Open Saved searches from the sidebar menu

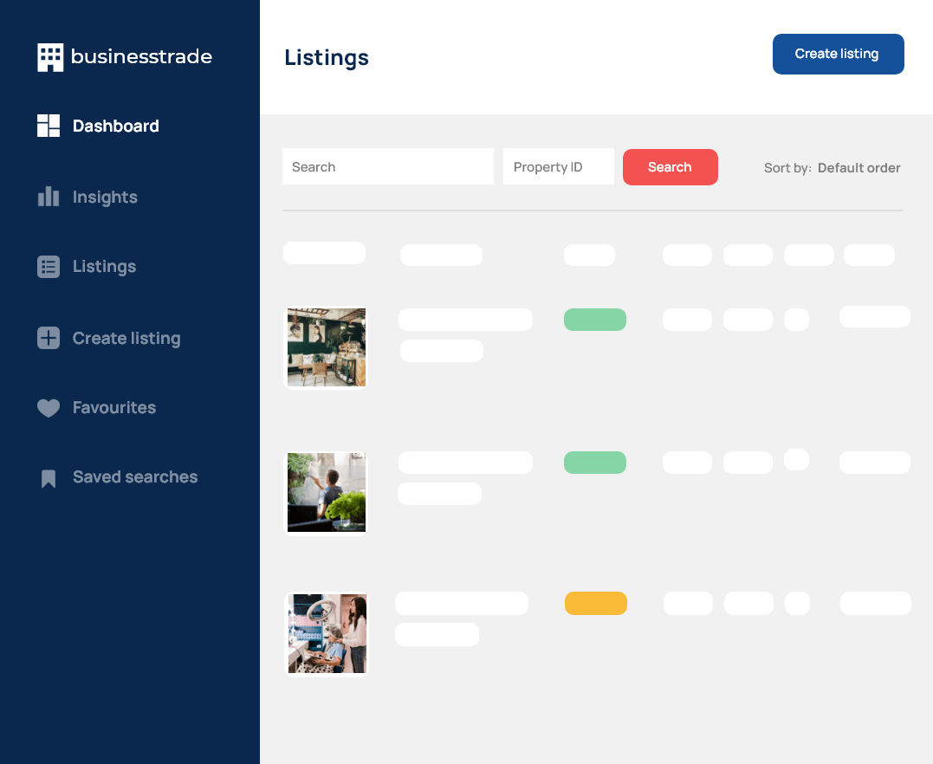(134, 477)
